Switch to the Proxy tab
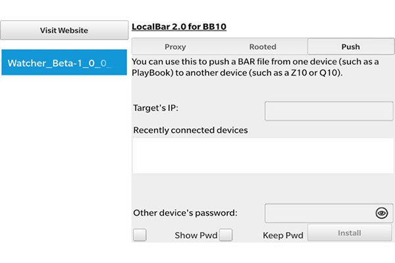The width and height of the screenshot is (395, 263). (x=175, y=47)
